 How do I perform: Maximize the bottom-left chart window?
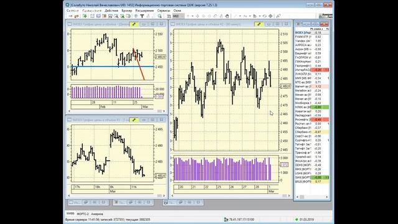click(x=152, y=119)
